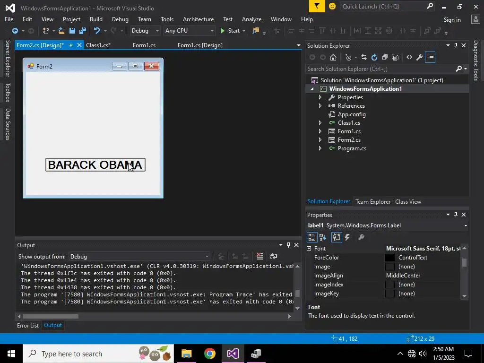
Task: Click the Open File folder icon
Action: 62,31
